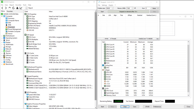Select the Sensor icon in tree
194x109 pixels.
click(6, 34)
